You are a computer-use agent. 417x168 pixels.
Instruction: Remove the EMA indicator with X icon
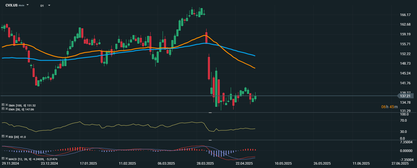tap(7, 109)
